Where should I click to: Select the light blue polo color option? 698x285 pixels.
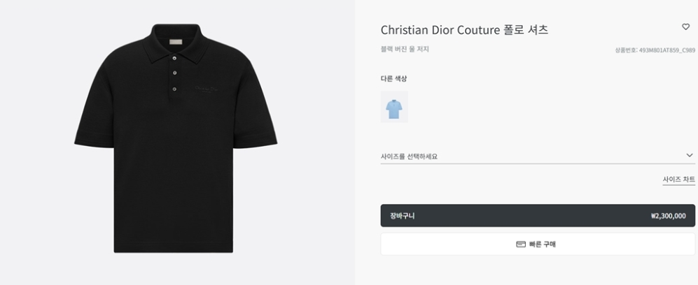394,107
